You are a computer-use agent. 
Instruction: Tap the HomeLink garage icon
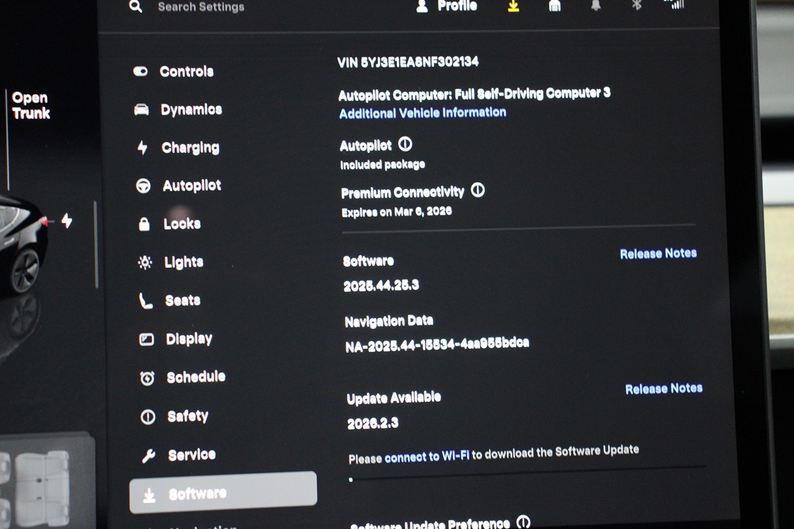click(554, 5)
